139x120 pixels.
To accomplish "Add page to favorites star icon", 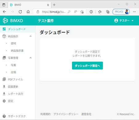I will (x=82, y=12).
